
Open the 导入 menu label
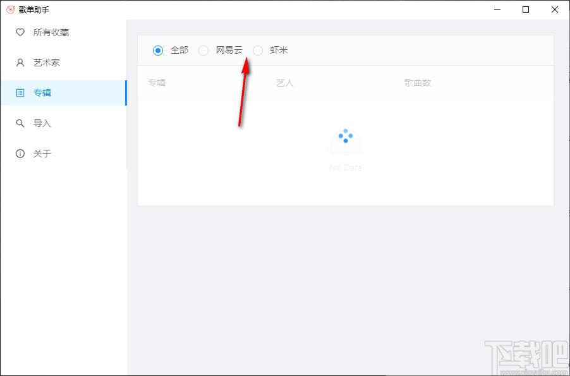[x=42, y=123]
